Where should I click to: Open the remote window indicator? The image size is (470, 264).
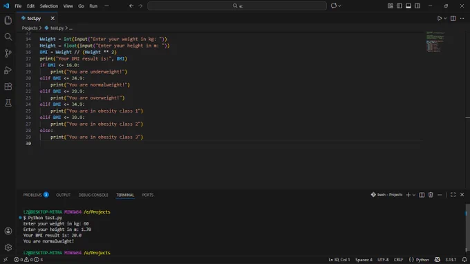(6, 259)
